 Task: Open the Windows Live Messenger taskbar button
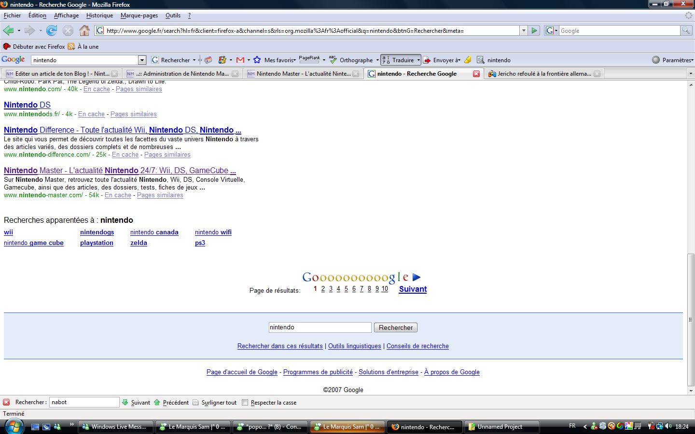[x=115, y=427]
